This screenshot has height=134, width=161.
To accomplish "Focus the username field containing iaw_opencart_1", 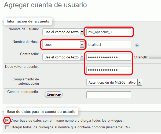I will coord(109,32).
